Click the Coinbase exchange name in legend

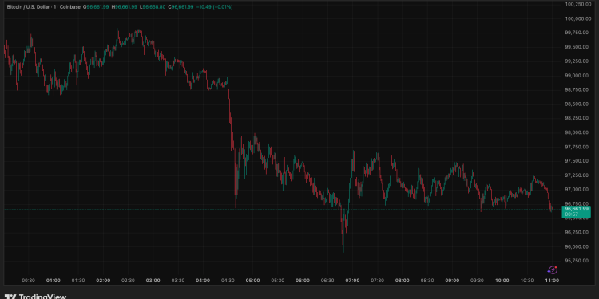(x=69, y=7)
